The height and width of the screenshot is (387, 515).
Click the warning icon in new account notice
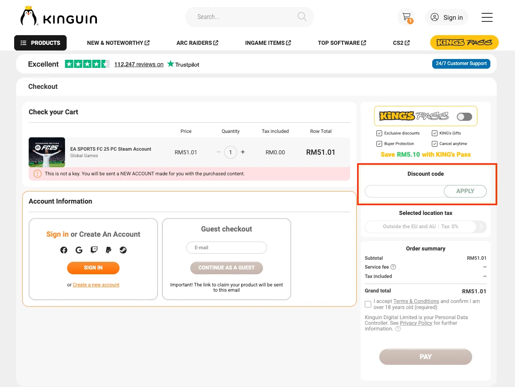[x=38, y=174]
